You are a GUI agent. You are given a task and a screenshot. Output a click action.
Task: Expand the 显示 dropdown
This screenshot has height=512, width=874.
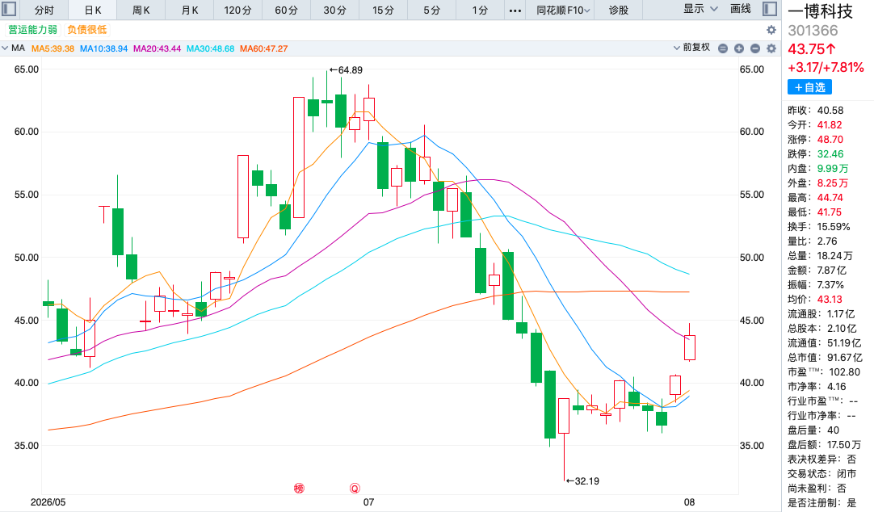pos(700,9)
